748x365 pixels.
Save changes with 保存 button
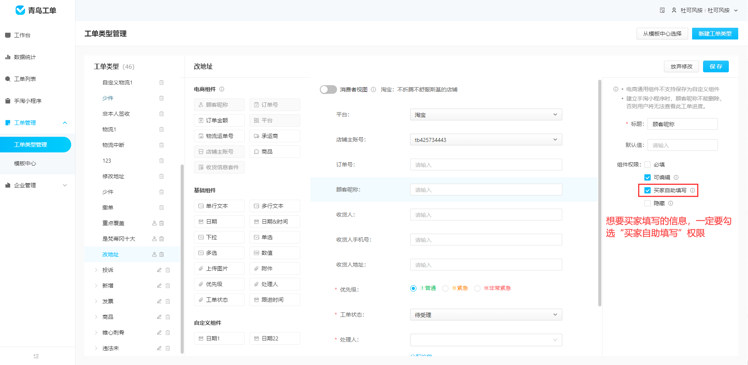(x=716, y=66)
